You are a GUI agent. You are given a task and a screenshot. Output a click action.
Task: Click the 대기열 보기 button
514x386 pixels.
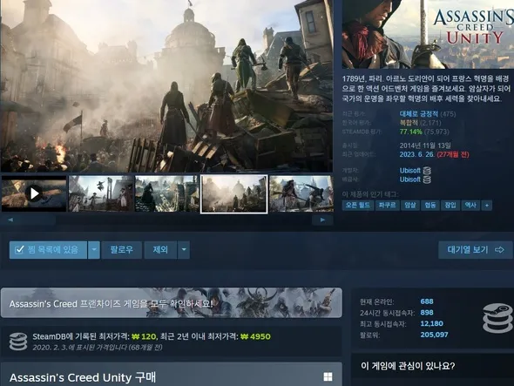pos(476,250)
